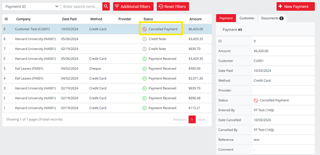Click the cancelled icon in details Status field
Viewport: 320px width, 155px height.
256,101
